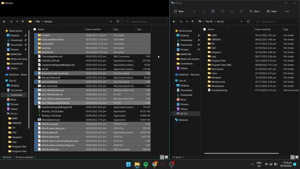Click horizontal scrollbar in OS (C:) window
The image size is (300, 169).
coord(241,154)
